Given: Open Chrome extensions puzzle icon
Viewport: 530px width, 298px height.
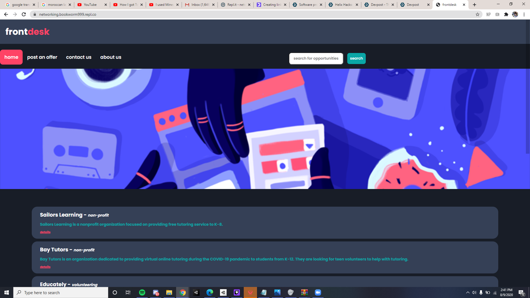Looking at the screenshot, I should 506,14.
